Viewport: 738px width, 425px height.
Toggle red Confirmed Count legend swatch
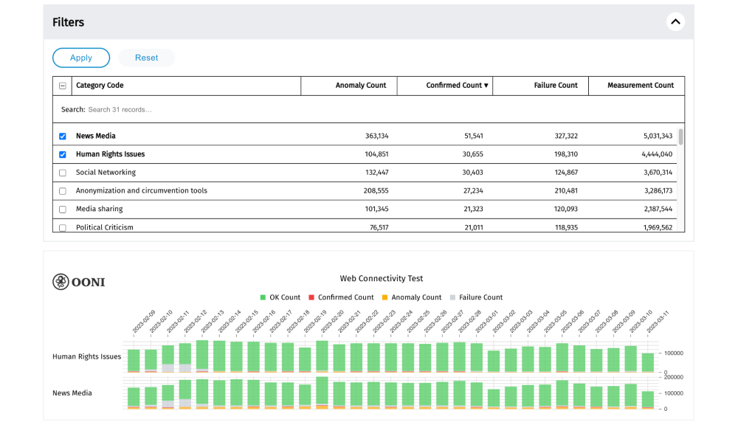[311, 297]
